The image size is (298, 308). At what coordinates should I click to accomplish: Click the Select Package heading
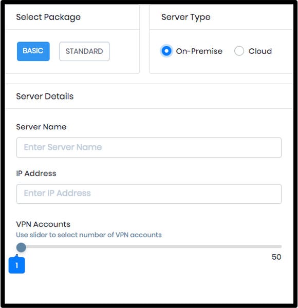tap(48, 17)
